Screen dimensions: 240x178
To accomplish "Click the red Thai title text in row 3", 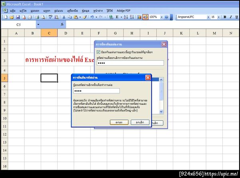I will pos(60,60).
